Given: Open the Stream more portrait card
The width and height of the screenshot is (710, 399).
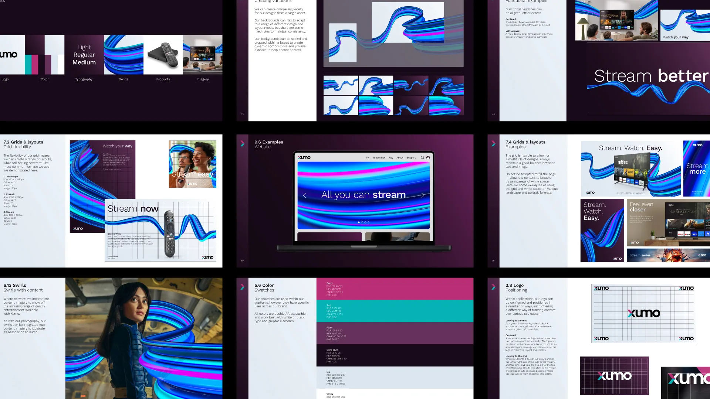Looking at the screenshot, I should [697, 168].
